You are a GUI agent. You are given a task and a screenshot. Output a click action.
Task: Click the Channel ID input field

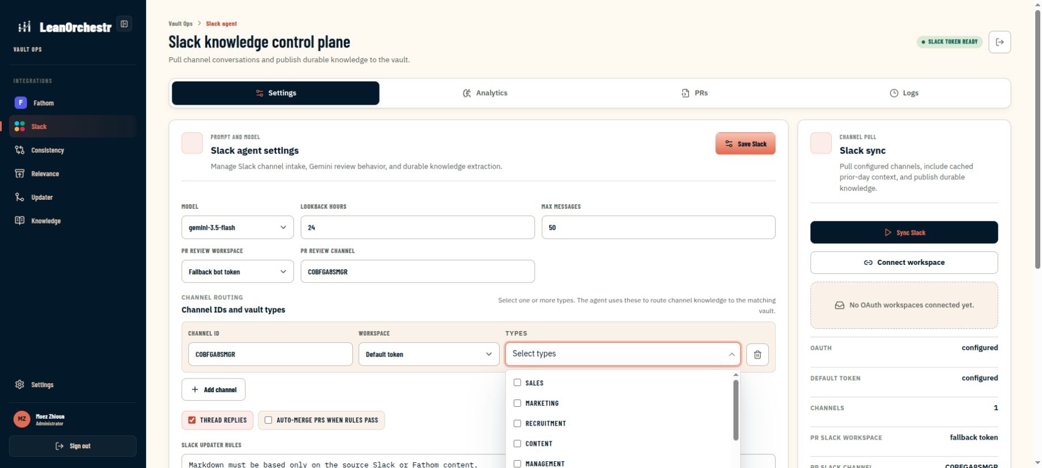(x=270, y=354)
